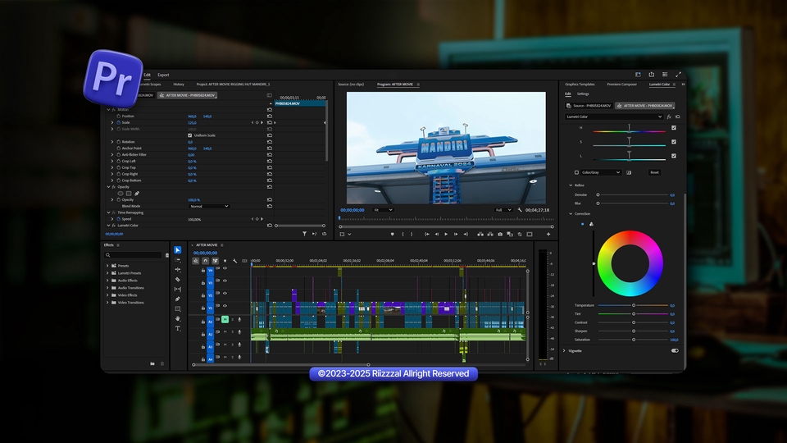Viewport: 787px width, 443px height.
Task: Expand the Vignette section
Action: click(564, 351)
